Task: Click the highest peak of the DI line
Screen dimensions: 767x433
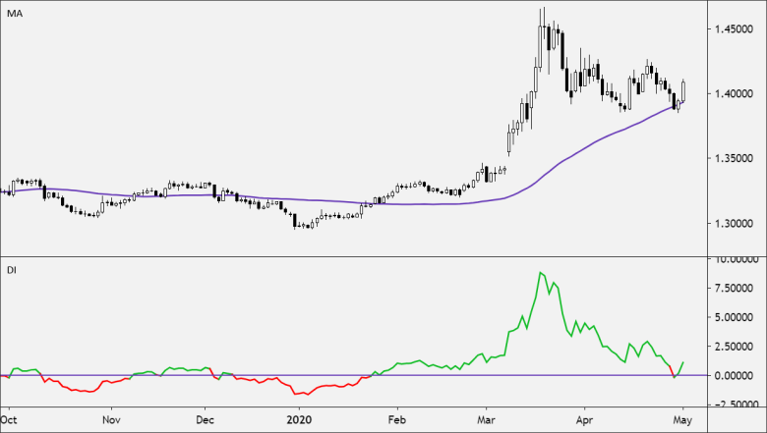Action: pos(540,272)
